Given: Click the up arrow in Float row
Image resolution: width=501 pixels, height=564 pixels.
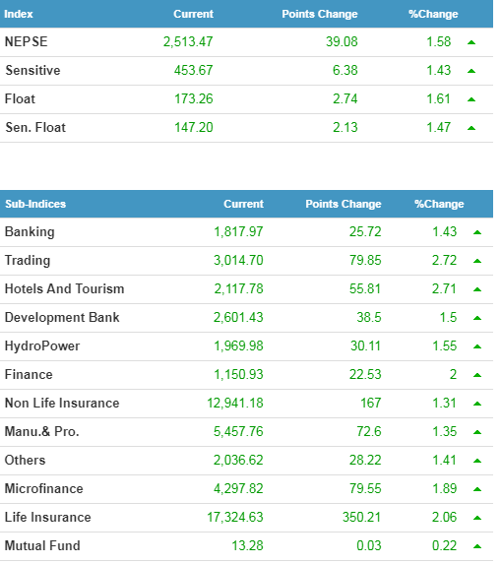Looking at the screenshot, I should point(471,99).
